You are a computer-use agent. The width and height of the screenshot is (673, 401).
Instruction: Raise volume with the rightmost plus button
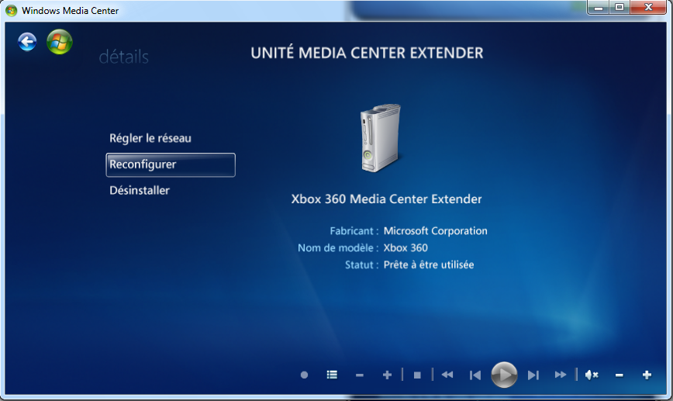pos(647,375)
